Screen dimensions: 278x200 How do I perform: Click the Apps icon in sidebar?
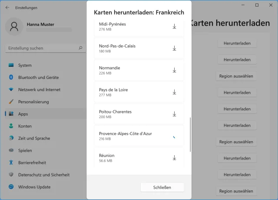[x=11, y=114]
